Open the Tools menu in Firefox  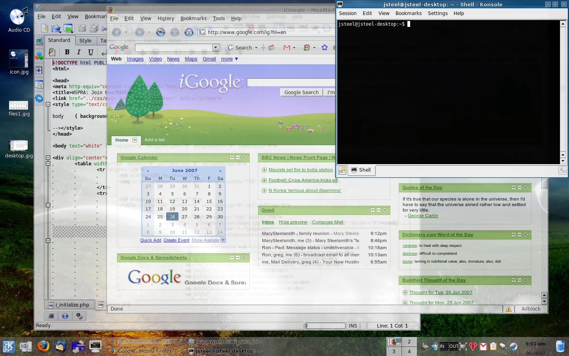[219, 18]
